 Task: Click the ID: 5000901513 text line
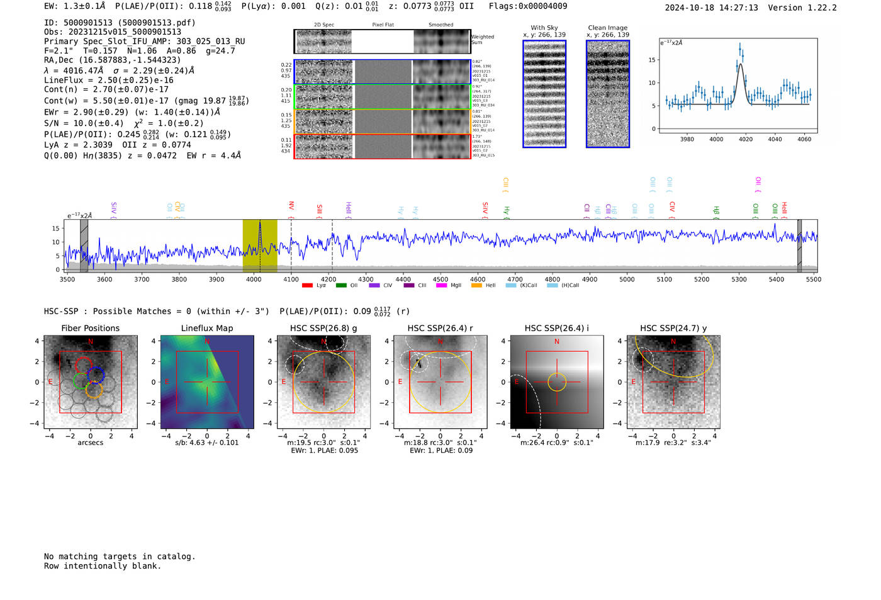click(x=120, y=23)
